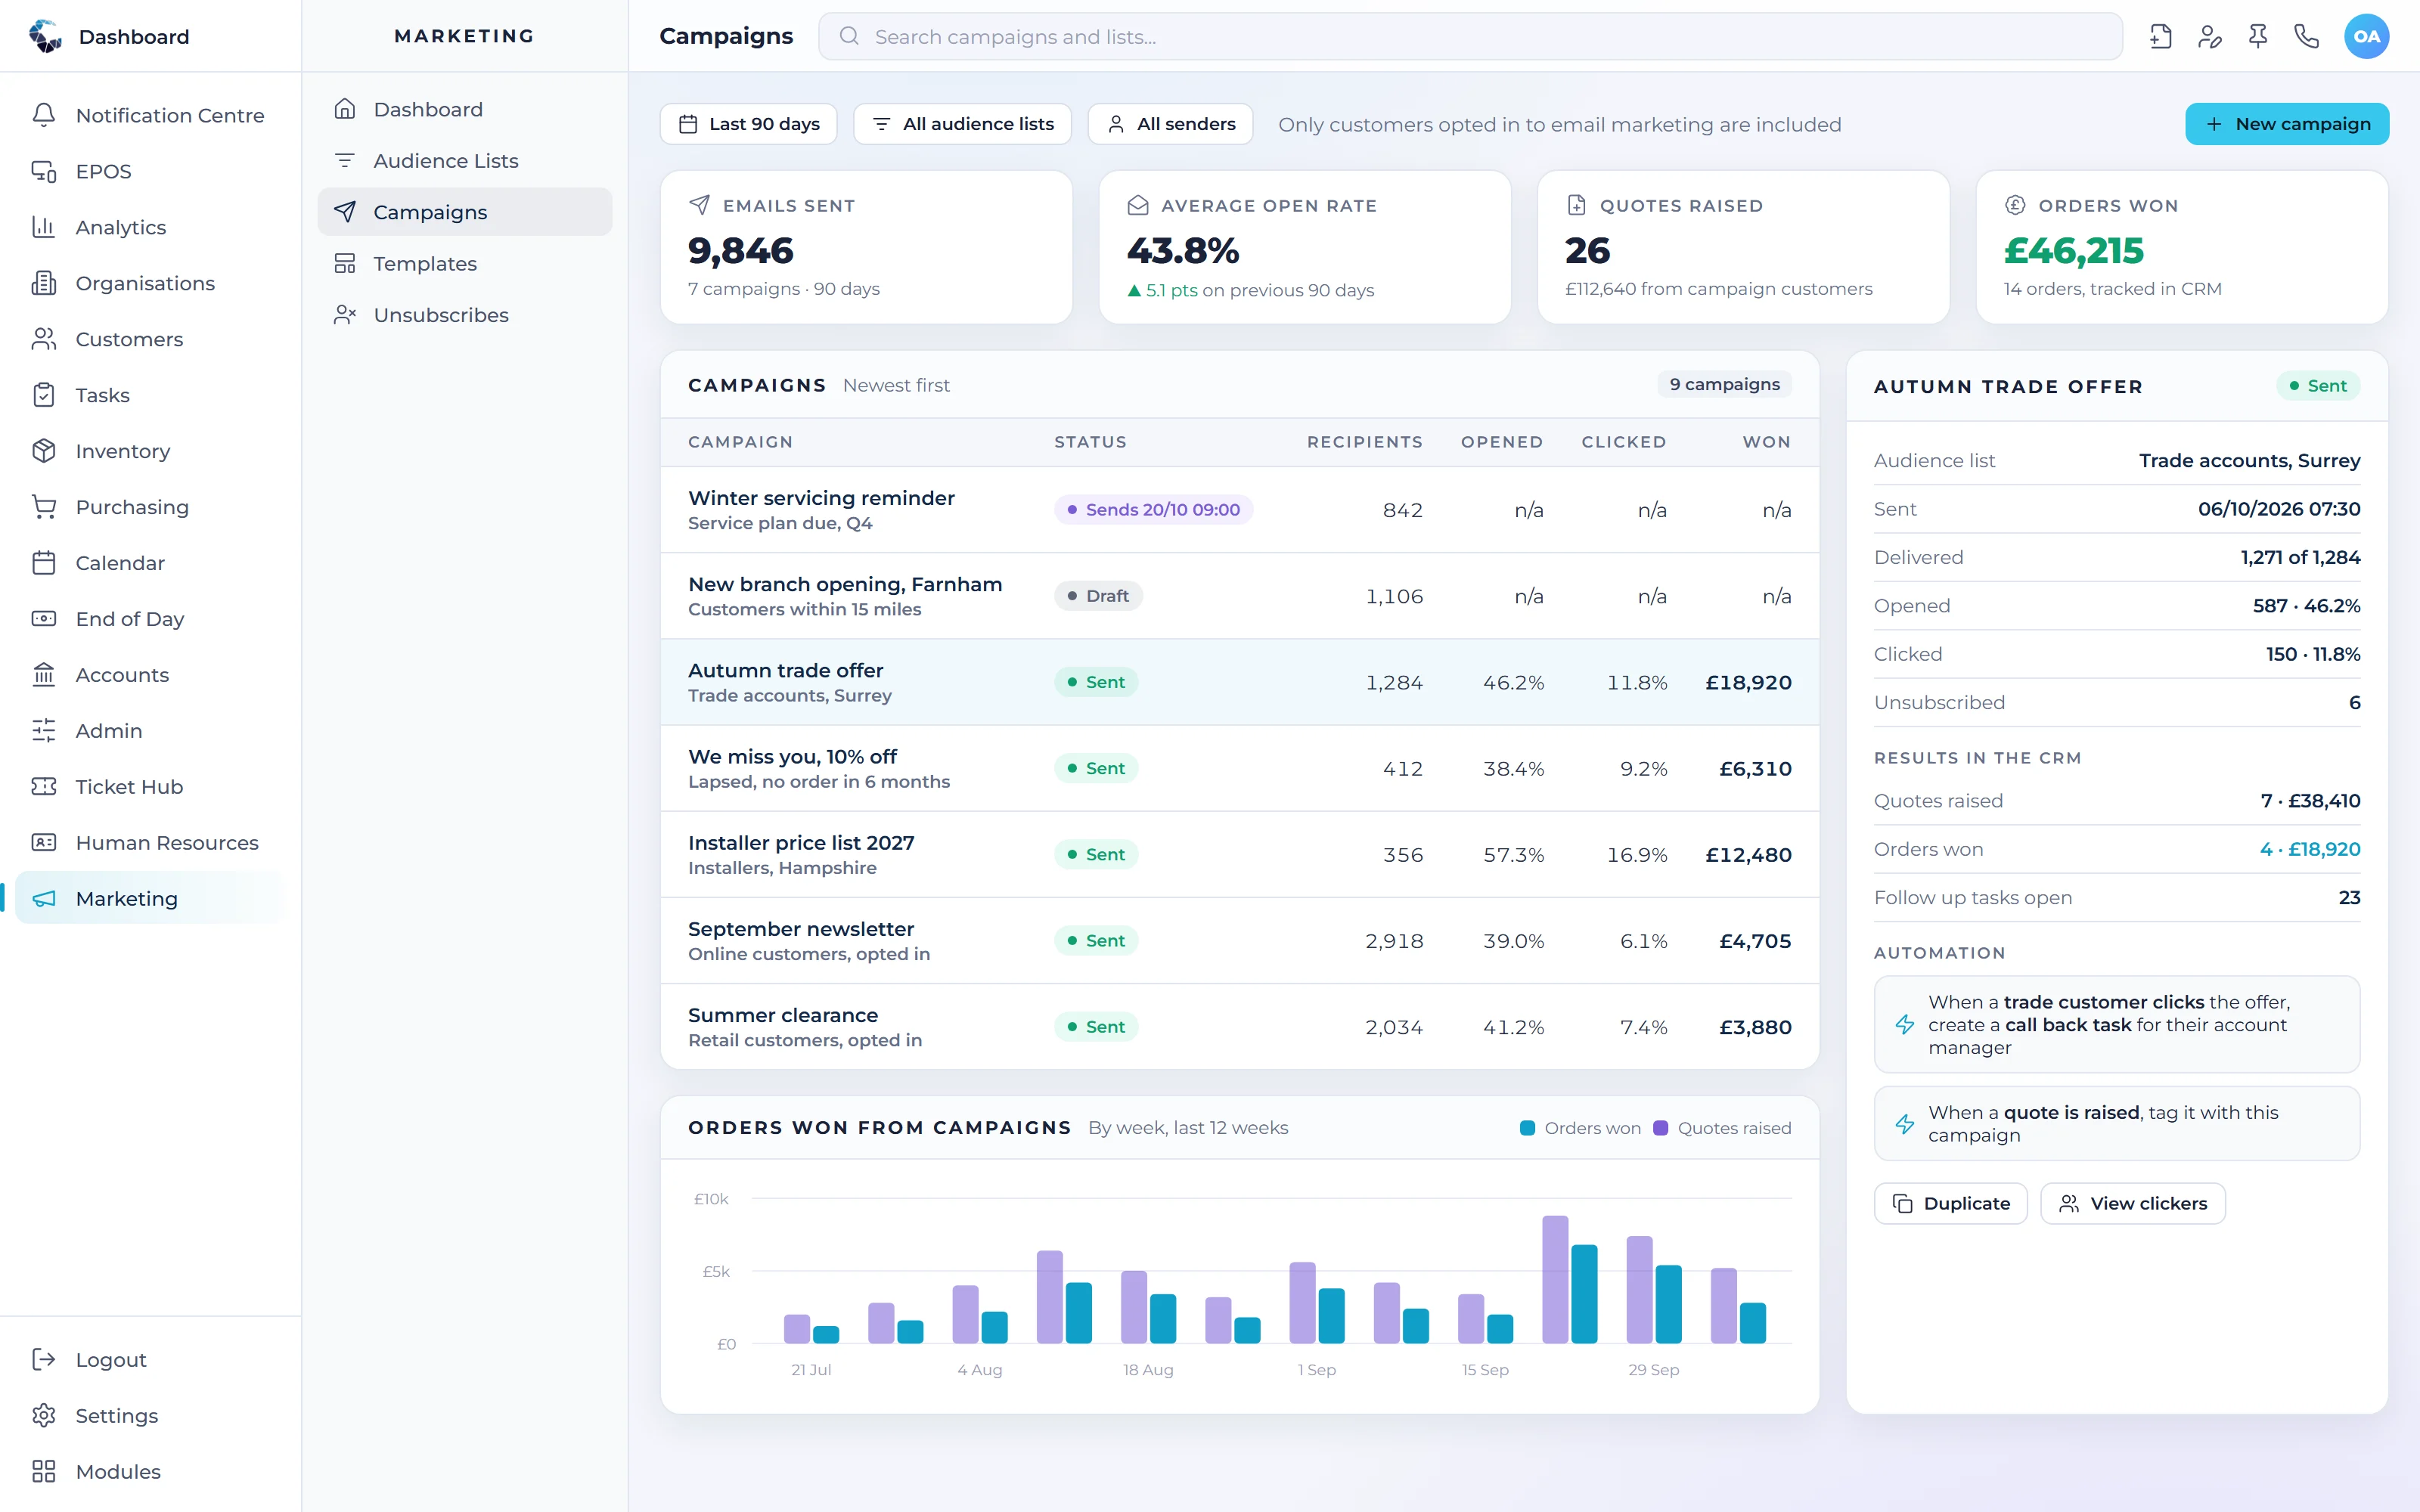This screenshot has width=2420, height=1512.
Task: Click the call back task automation rule
Action: point(2116,1024)
